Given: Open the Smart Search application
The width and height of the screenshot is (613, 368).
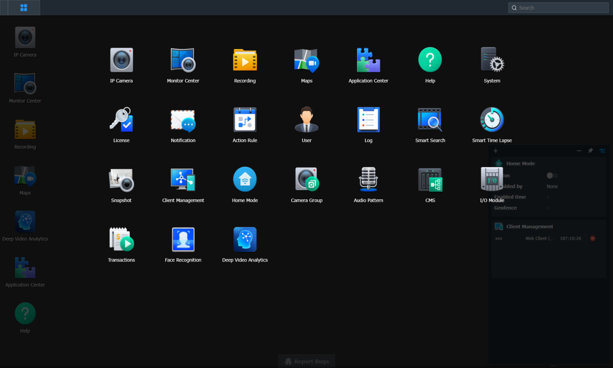Looking at the screenshot, I should (x=430, y=119).
